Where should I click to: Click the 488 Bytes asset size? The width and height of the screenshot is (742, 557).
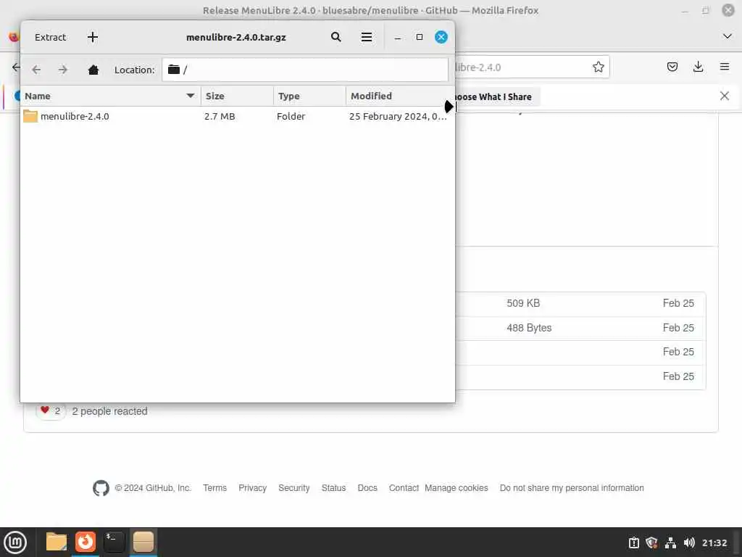coord(529,328)
